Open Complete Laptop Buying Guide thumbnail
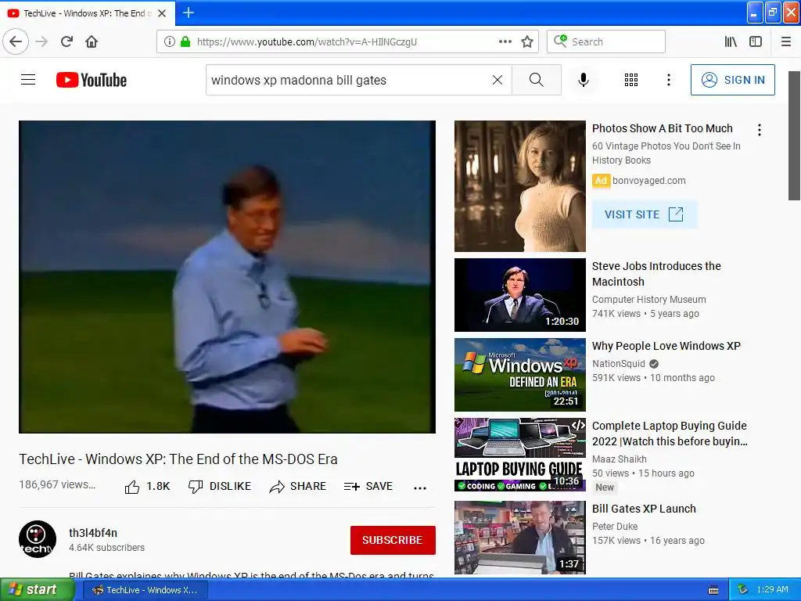801x601 pixels. pos(520,455)
